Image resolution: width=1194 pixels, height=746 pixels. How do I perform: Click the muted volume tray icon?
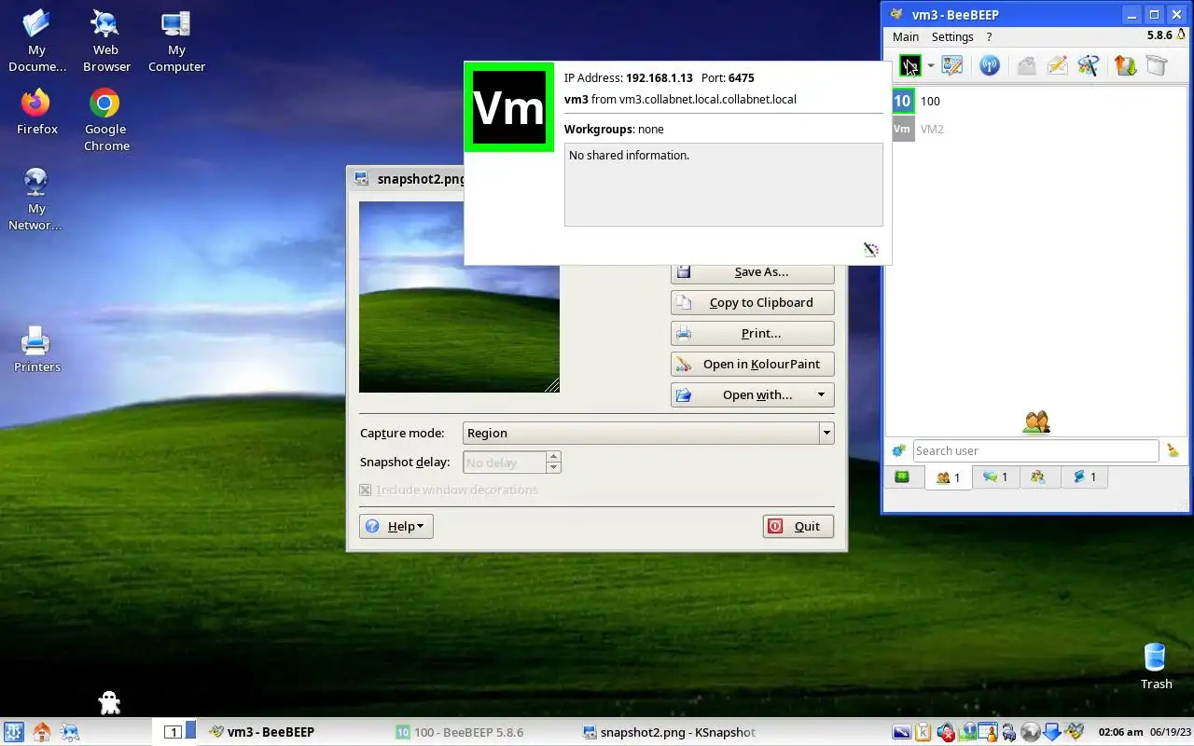[x=945, y=732]
